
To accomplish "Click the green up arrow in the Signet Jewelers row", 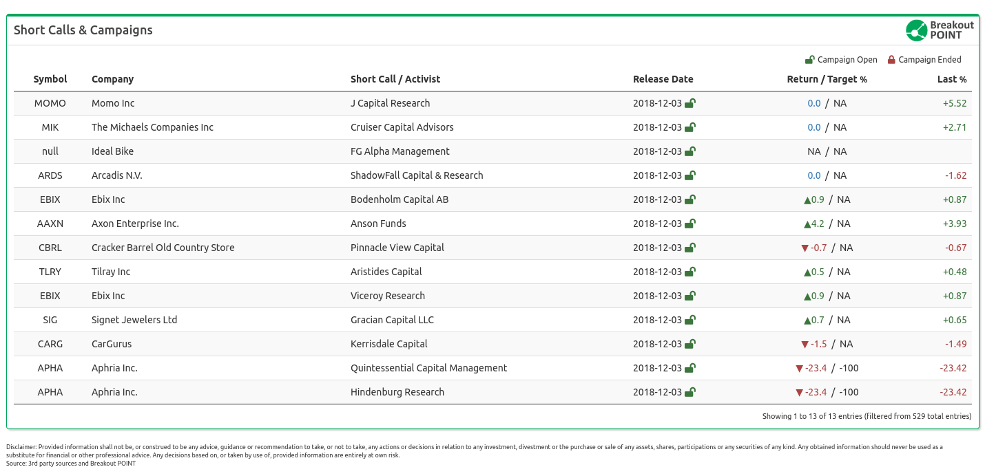I will click(x=807, y=321).
